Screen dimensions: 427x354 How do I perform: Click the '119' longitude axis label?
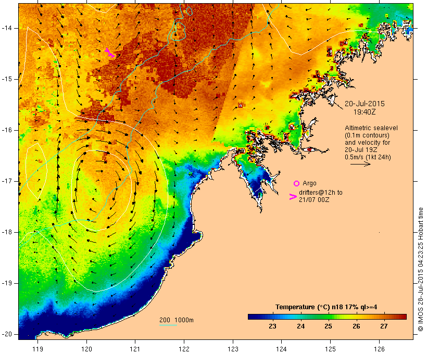point(37,349)
